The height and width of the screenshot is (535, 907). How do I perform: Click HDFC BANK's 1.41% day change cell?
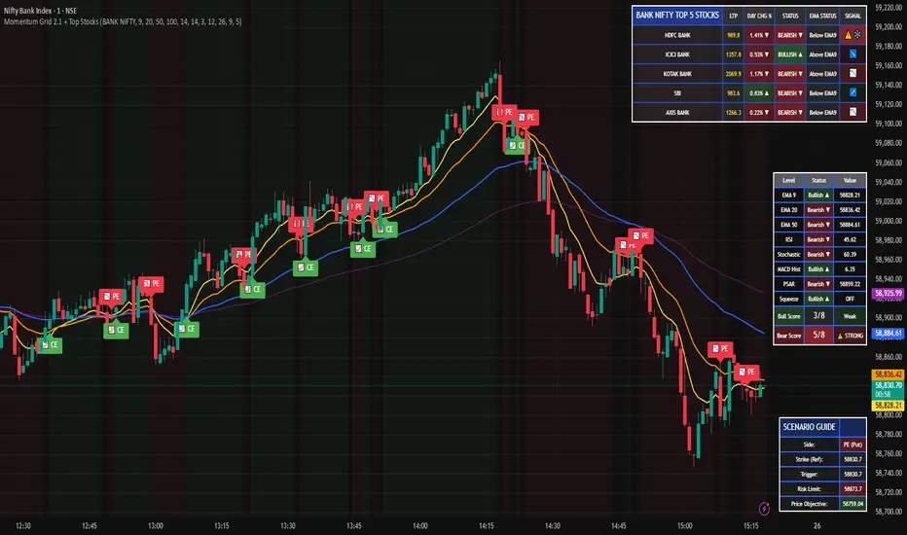click(x=759, y=35)
